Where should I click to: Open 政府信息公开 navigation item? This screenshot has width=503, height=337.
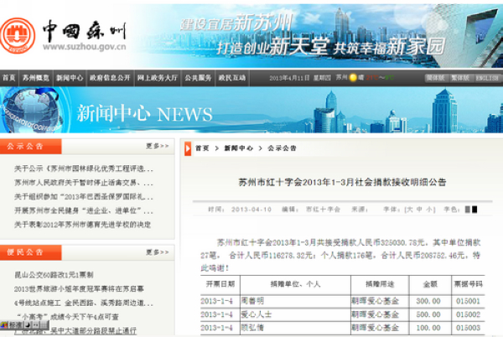(111, 78)
